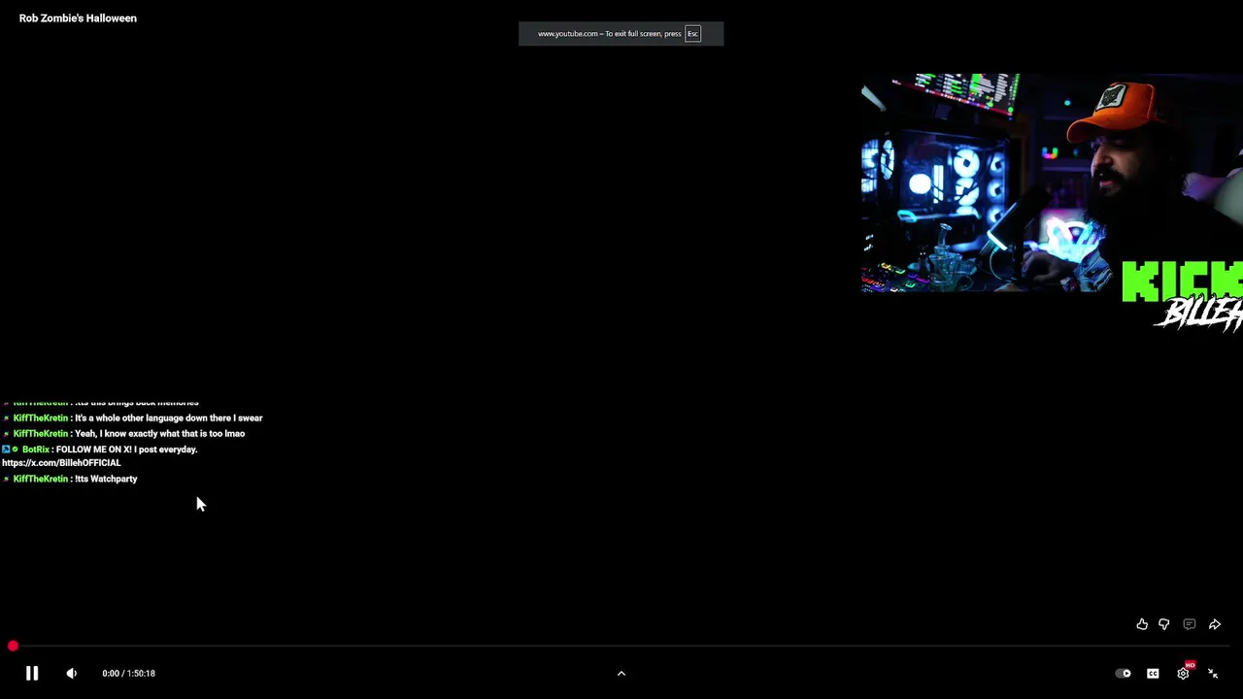The width and height of the screenshot is (1243, 699).
Task: Click the message about a whole other language
Action: click(x=169, y=418)
